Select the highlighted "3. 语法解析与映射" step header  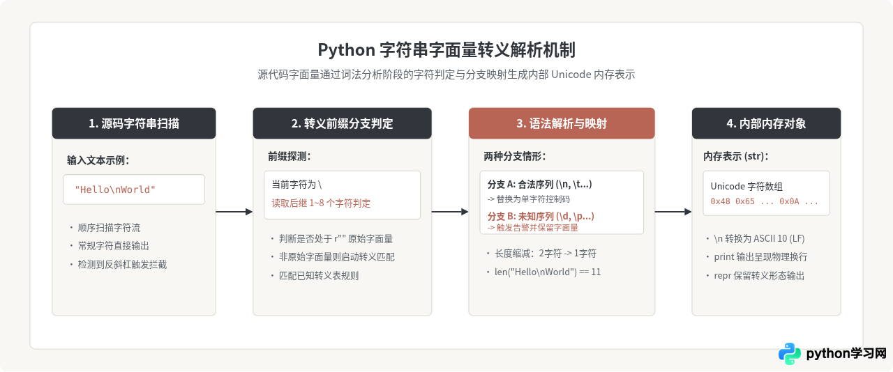pyautogui.click(x=562, y=123)
